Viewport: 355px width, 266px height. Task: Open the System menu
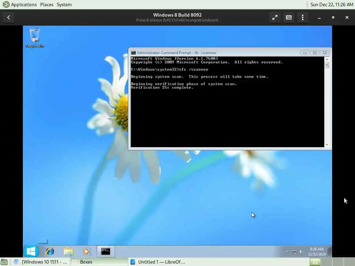tap(64, 5)
